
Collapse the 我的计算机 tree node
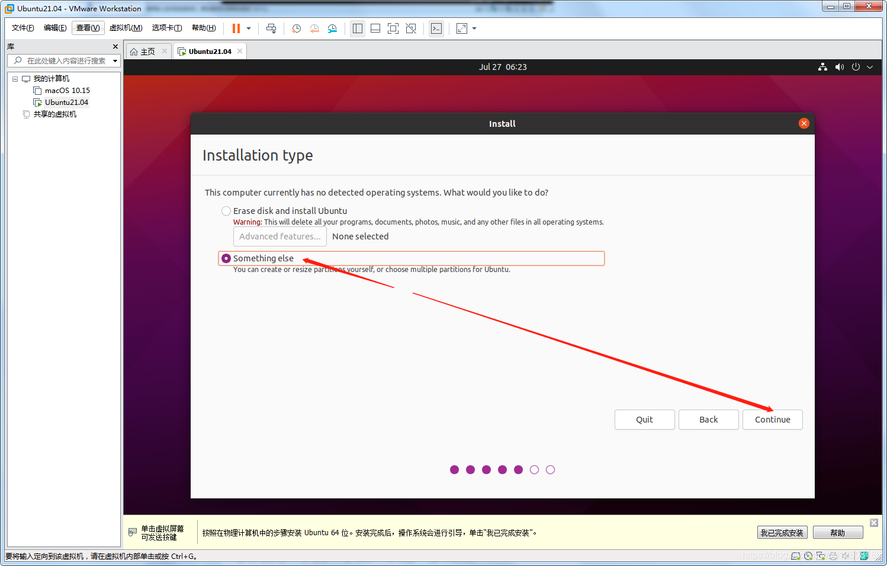15,79
